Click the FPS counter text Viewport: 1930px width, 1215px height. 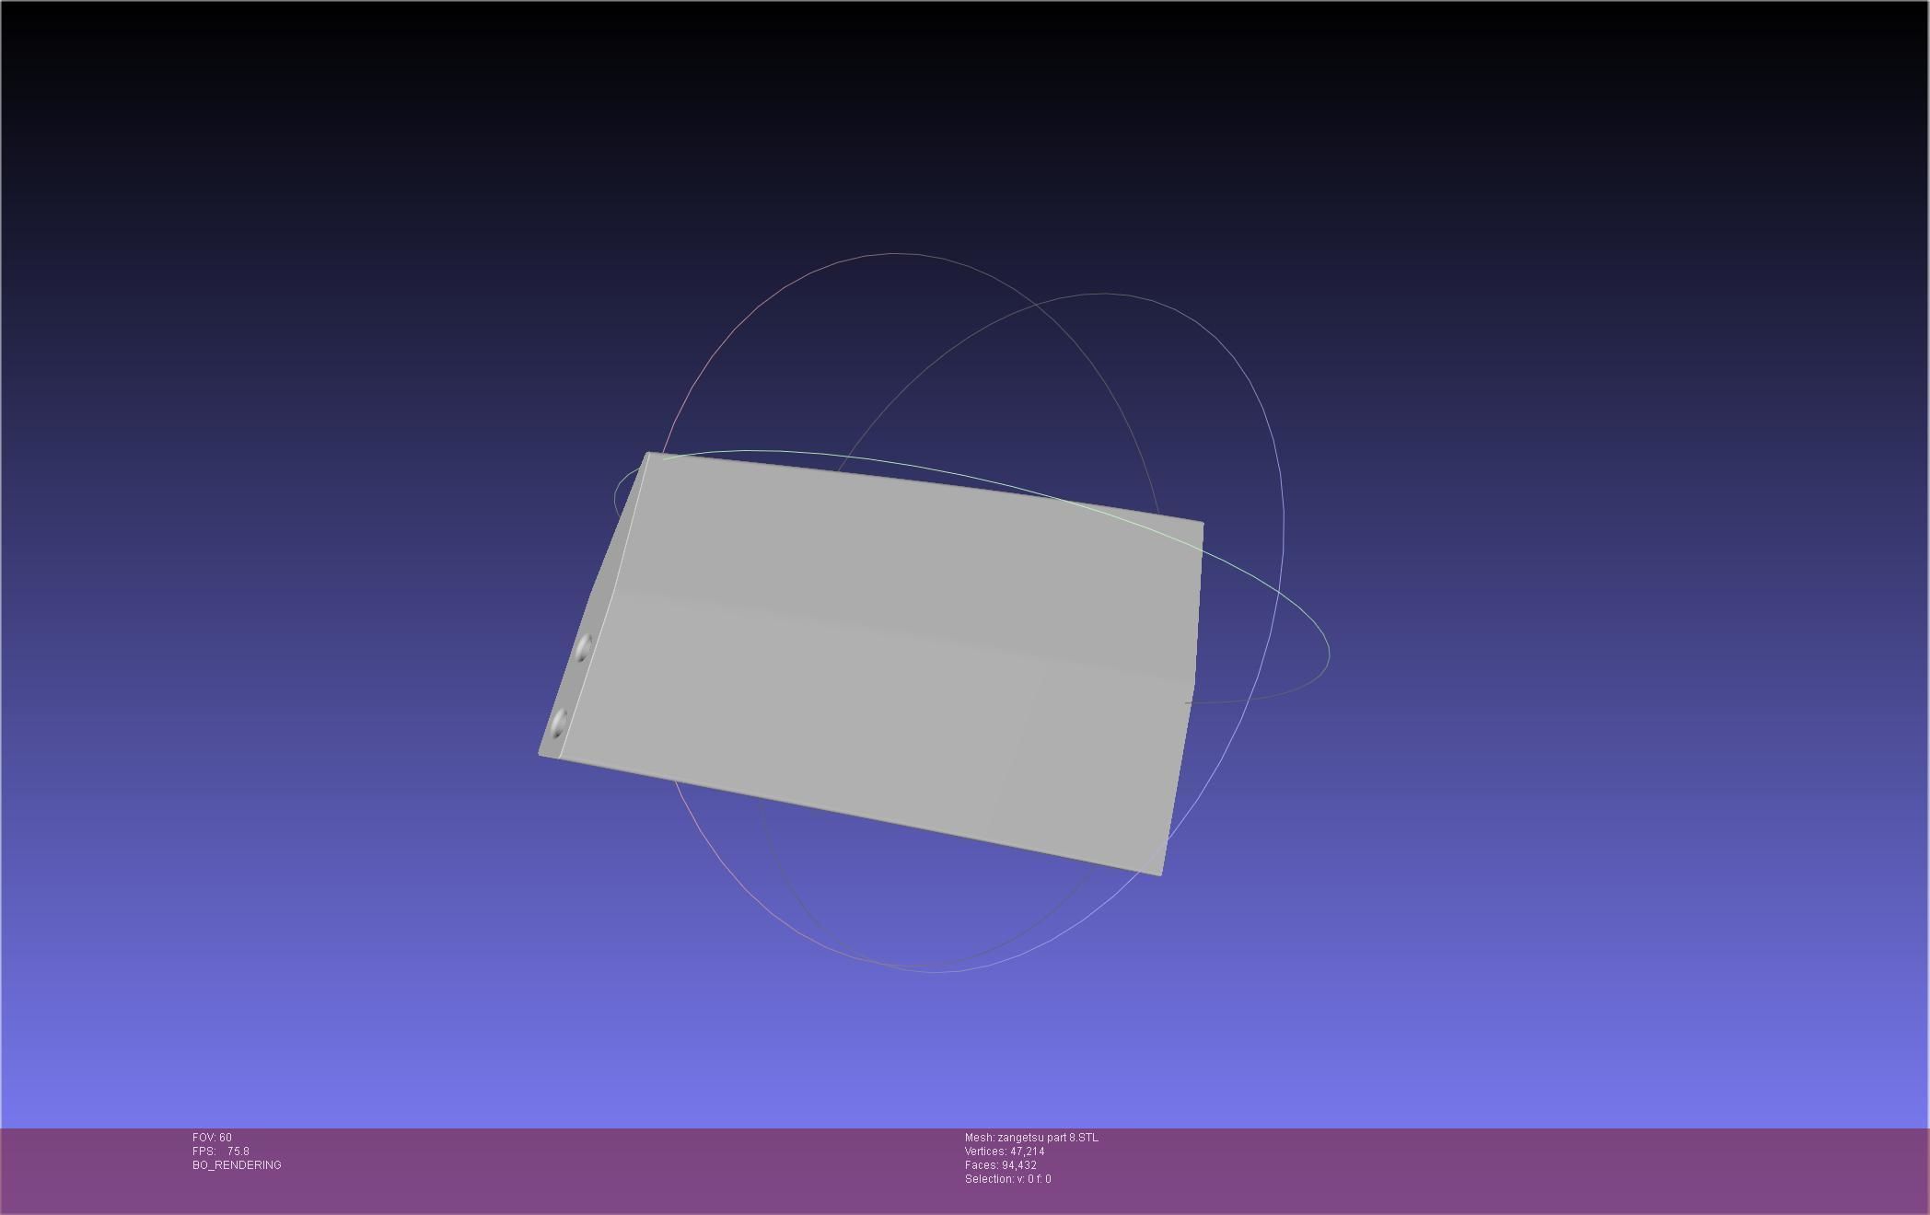221,1151
